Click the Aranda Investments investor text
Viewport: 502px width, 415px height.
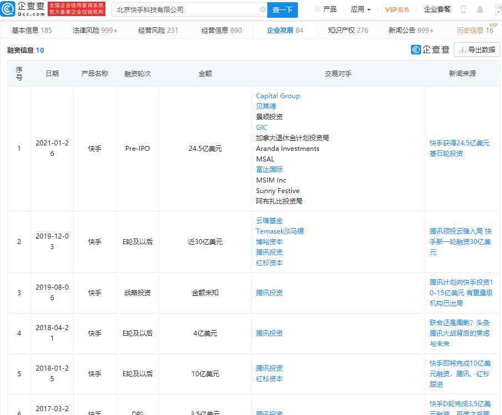287,149
